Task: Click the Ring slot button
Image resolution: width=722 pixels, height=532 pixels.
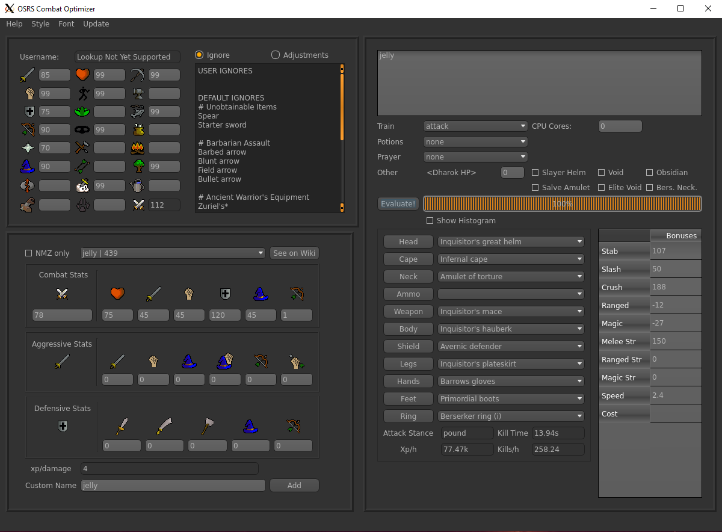Action: (x=409, y=416)
